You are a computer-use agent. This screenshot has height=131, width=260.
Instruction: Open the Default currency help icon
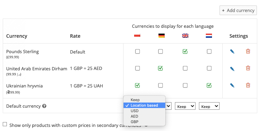[44, 106]
